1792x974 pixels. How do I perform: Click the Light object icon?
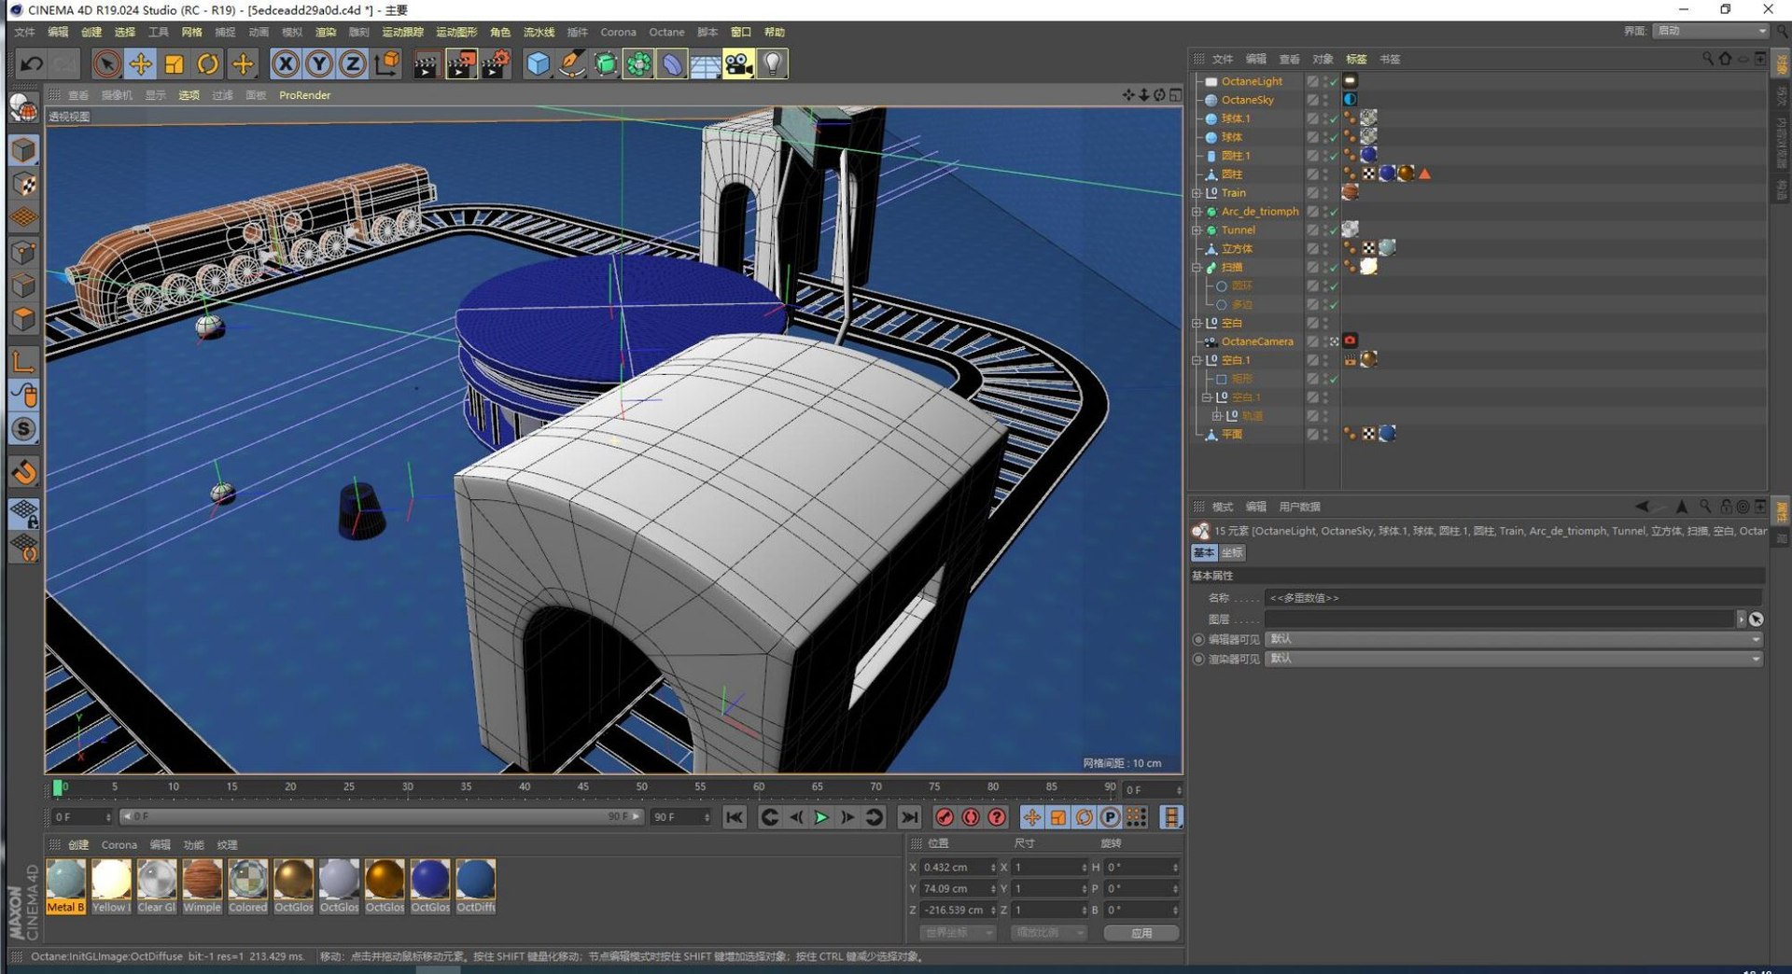(773, 63)
